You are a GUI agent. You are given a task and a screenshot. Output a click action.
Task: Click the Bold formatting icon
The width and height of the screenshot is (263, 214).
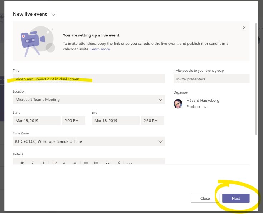22,163
